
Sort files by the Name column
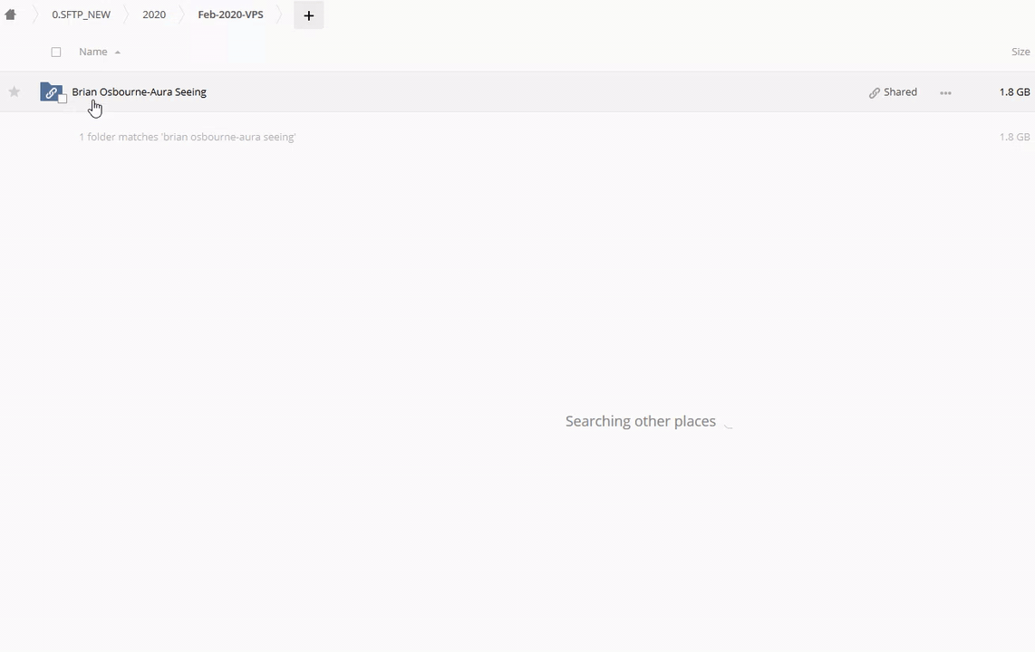[92, 52]
